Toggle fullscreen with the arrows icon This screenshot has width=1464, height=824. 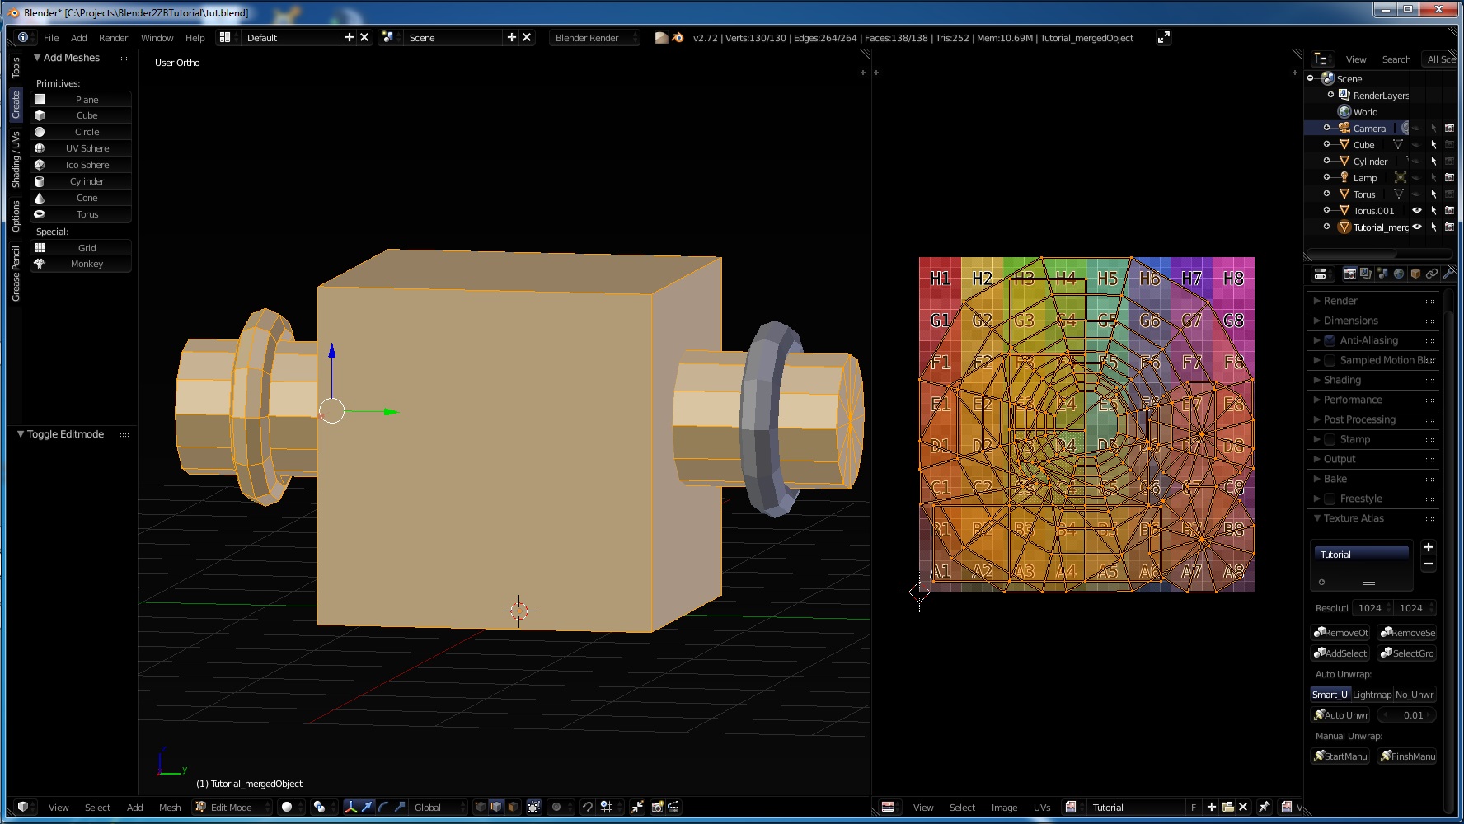coord(1163,38)
